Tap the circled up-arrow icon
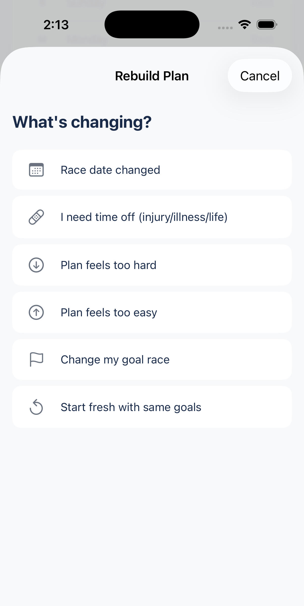 point(36,312)
